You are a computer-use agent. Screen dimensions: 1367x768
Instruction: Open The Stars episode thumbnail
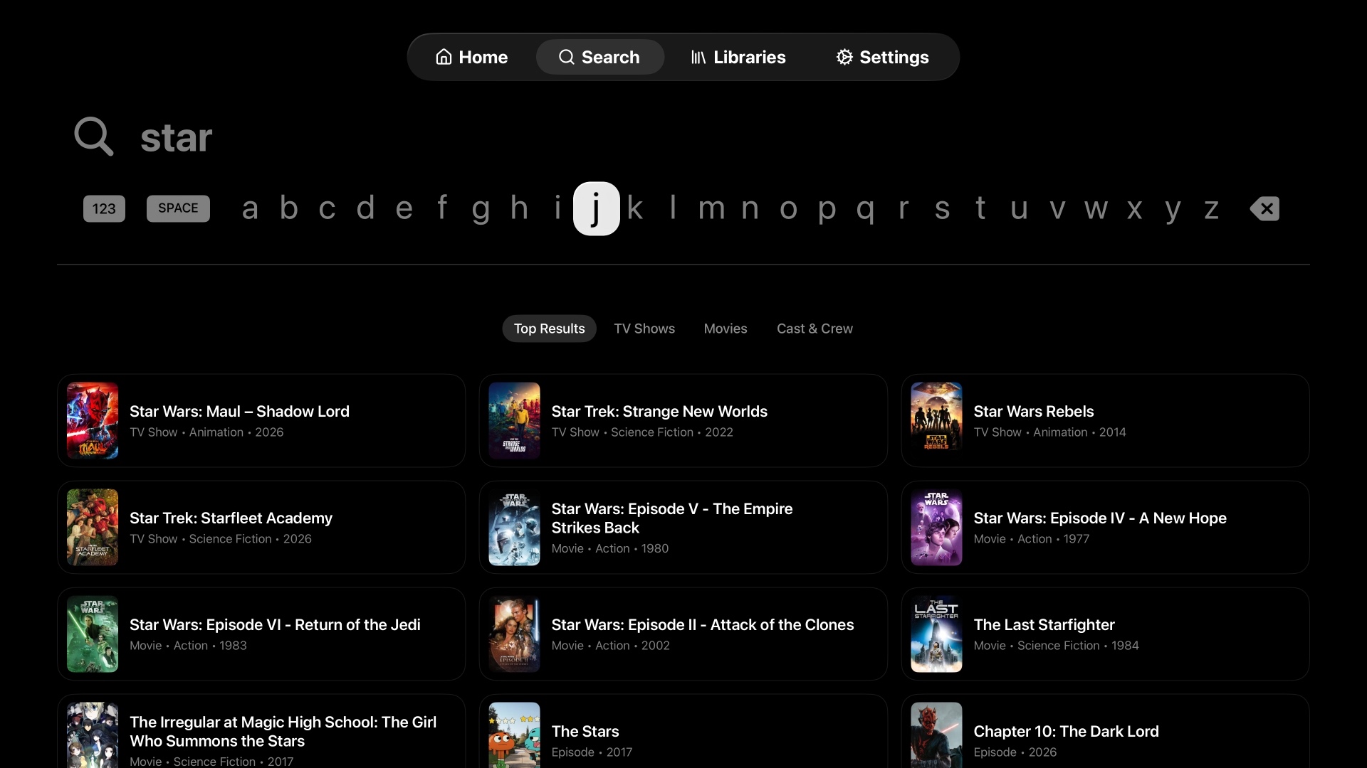514,735
